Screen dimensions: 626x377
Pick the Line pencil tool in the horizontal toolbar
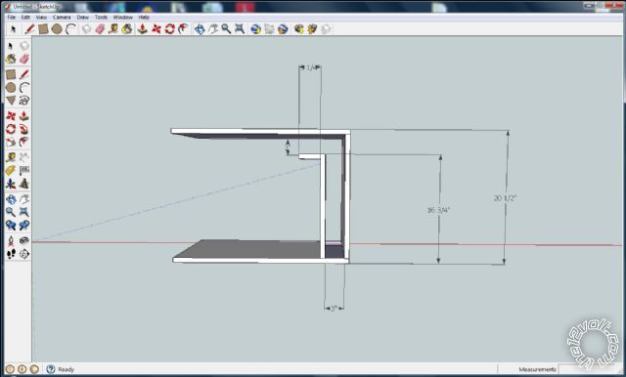tap(29, 29)
